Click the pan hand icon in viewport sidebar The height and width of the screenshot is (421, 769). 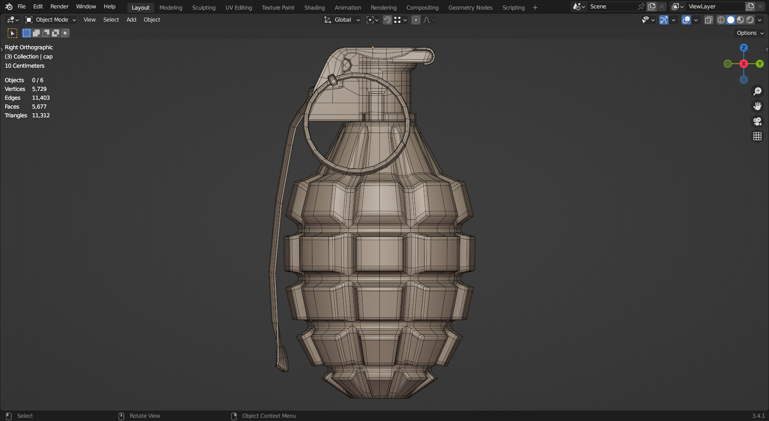[757, 106]
